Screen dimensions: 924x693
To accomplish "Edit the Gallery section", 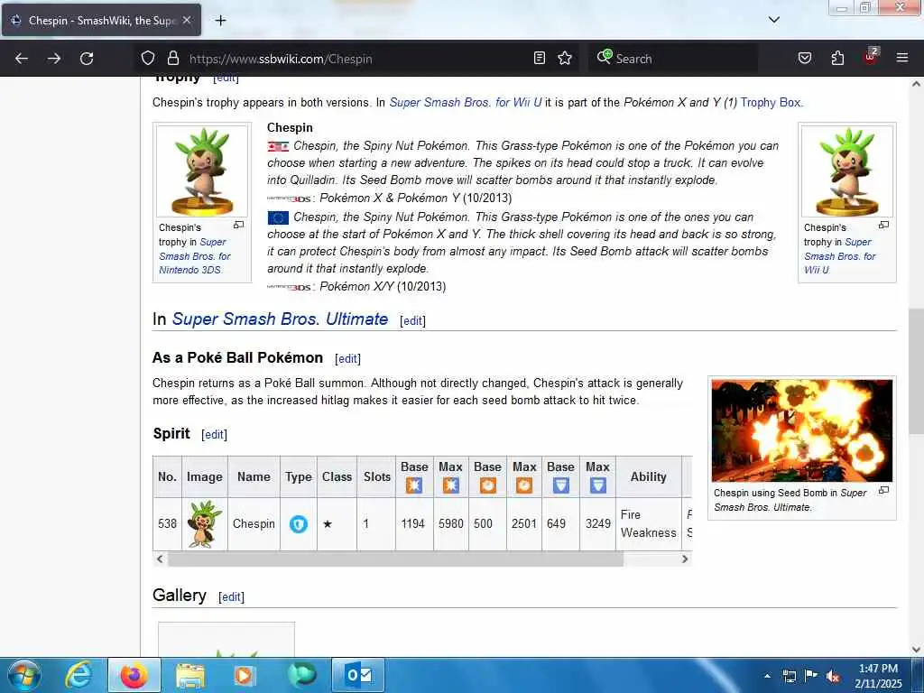I will coord(231,597).
